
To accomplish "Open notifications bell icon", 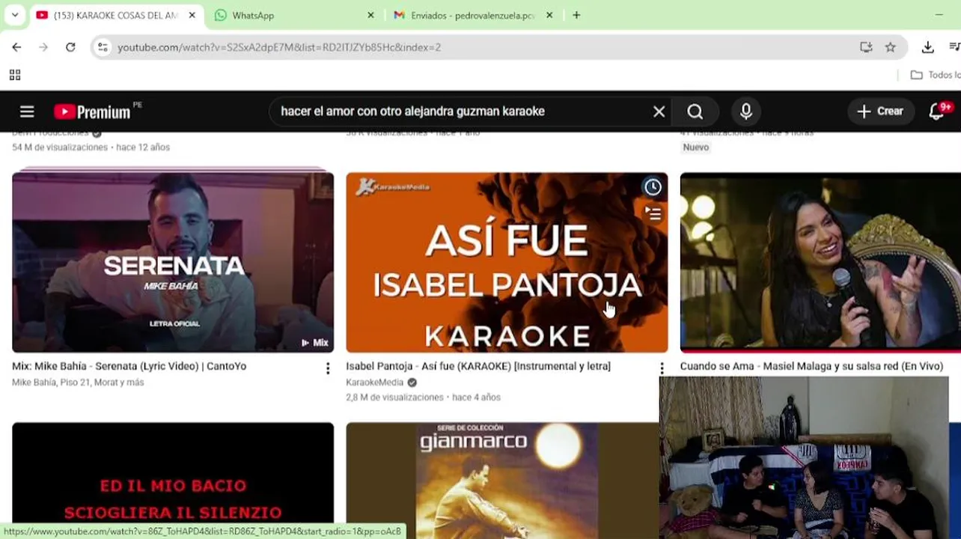I will (937, 112).
